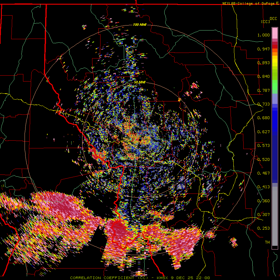Screen dimensions: 280x280
Task: Select the 0.253 scale value
Action: tap(264, 228)
